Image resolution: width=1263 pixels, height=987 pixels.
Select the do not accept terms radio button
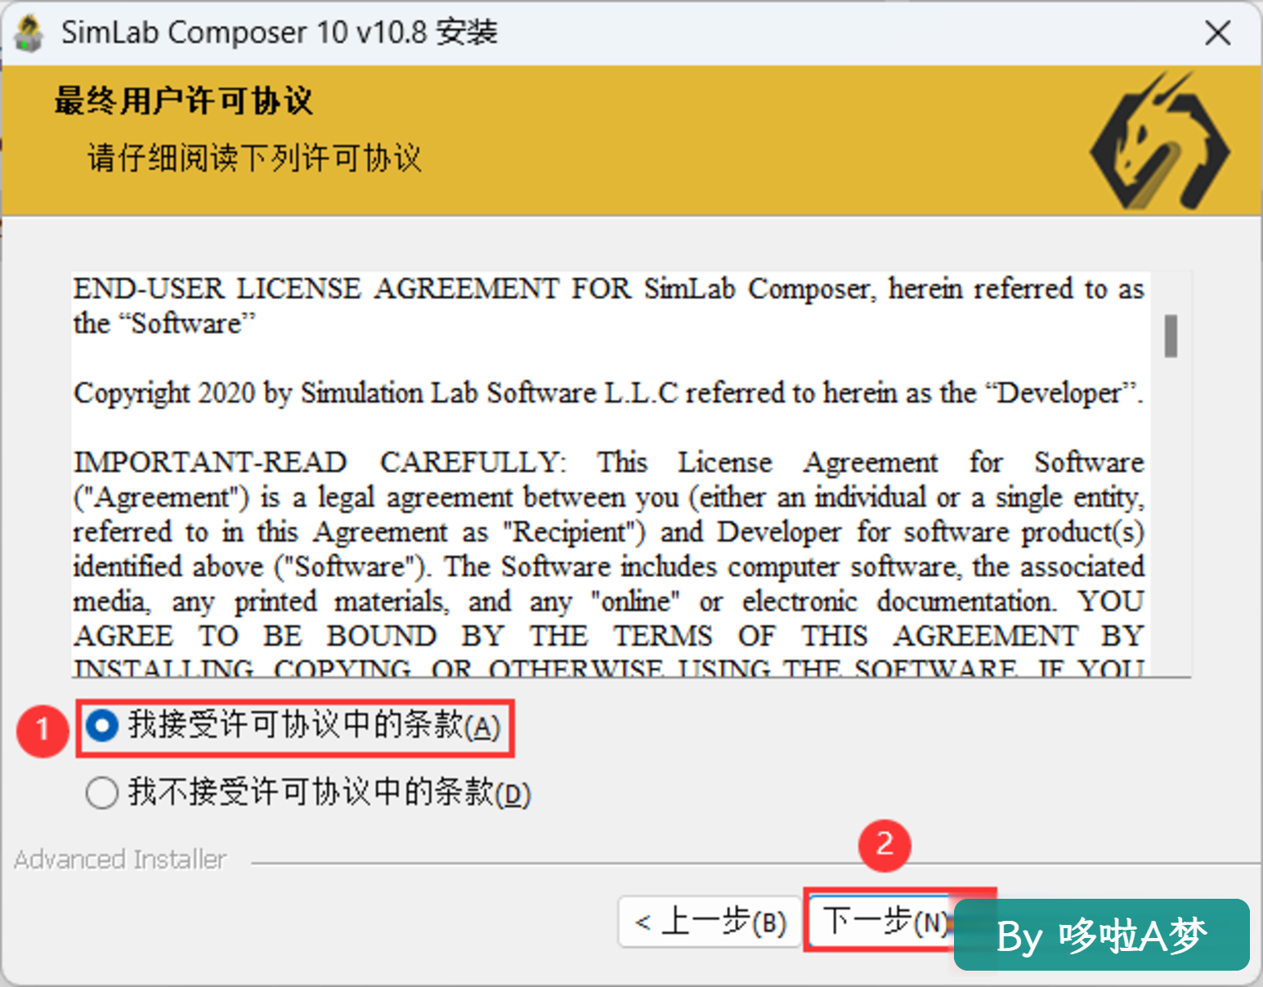pos(102,793)
